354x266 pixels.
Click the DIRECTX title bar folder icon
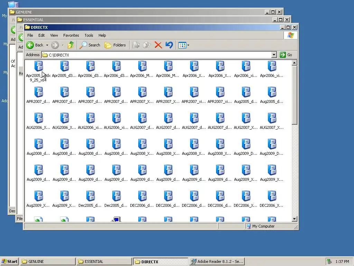[x=28, y=27]
